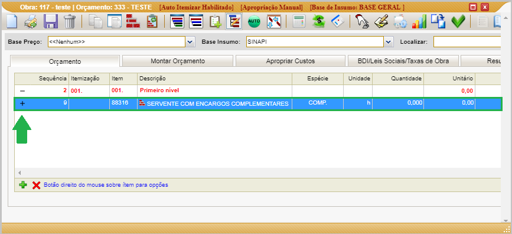Screen dimensions: 512x234
Task: Click the Unidade column header
Action: pyautogui.click(x=358, y=79)
